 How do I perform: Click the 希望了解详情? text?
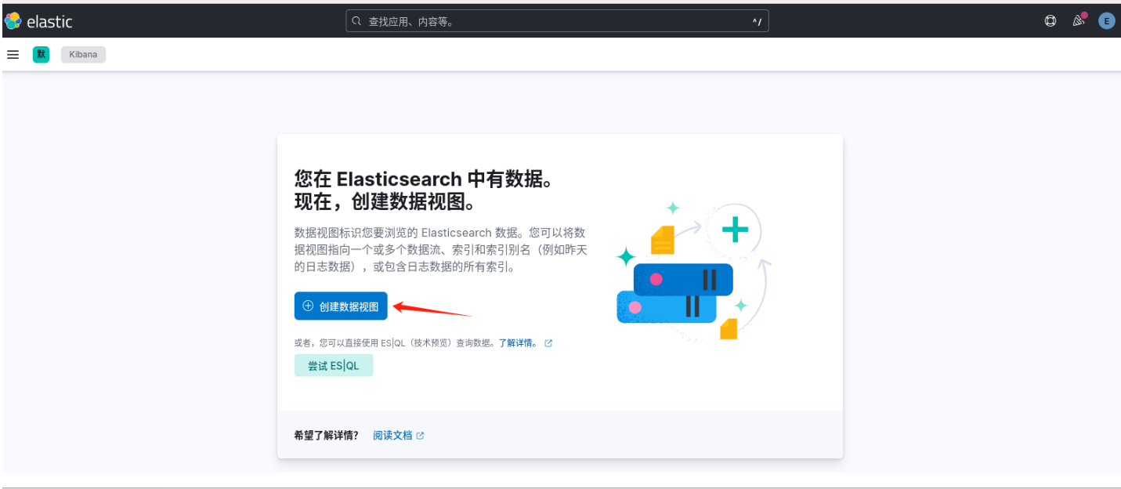[x=326, y=435]
